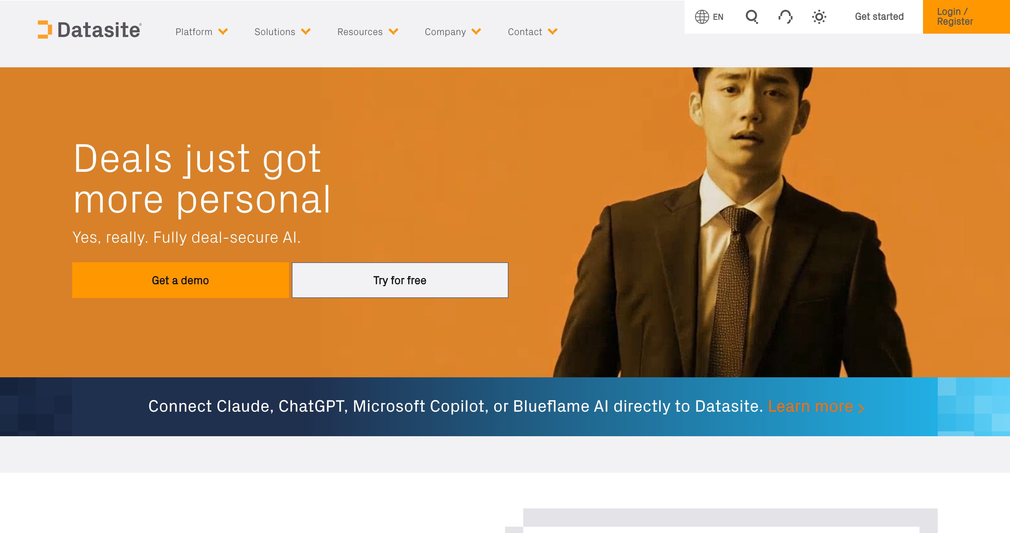Viewport: 1010px width, 533px height.
Task: Open the Company menu
Action: [x=445, y=32]
